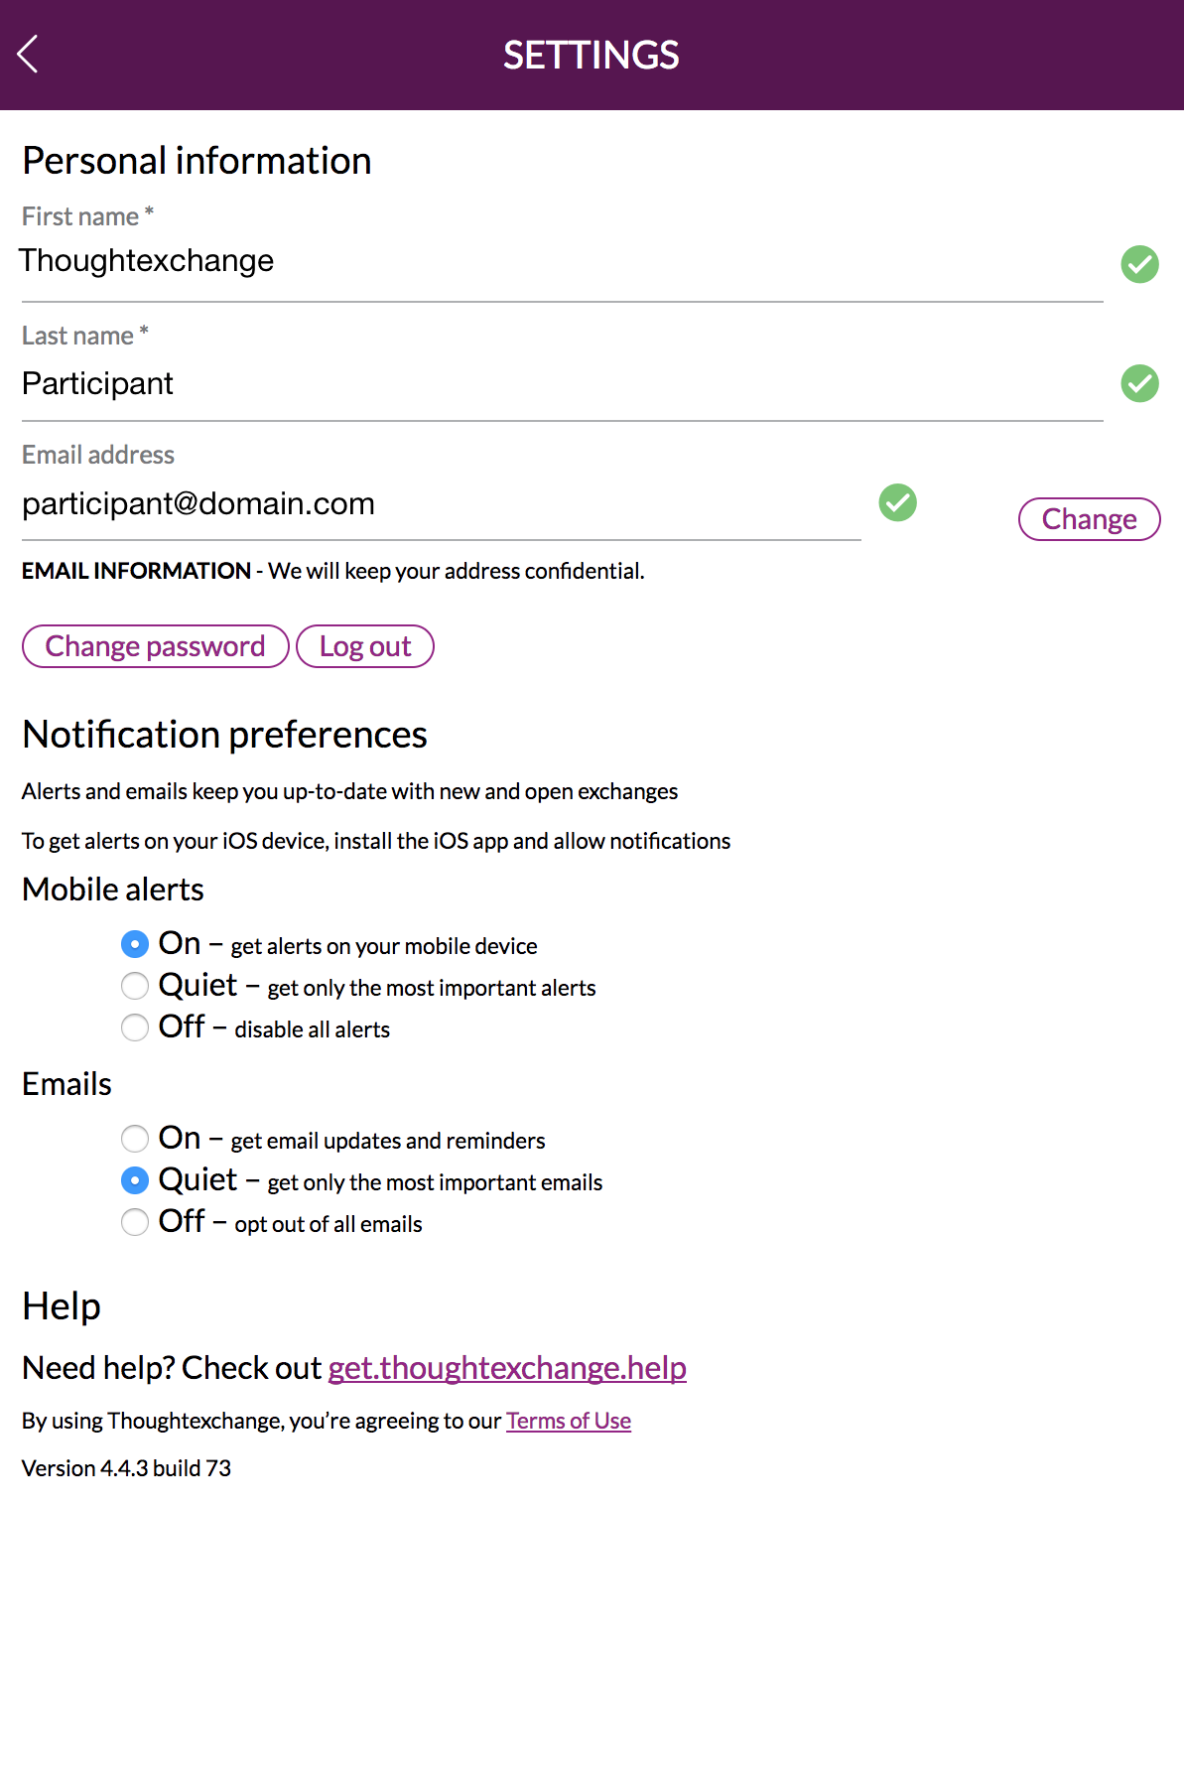1184x1782 pixels.
Task: Turn Mobile alerts Off
Action: pos(135,1028)
